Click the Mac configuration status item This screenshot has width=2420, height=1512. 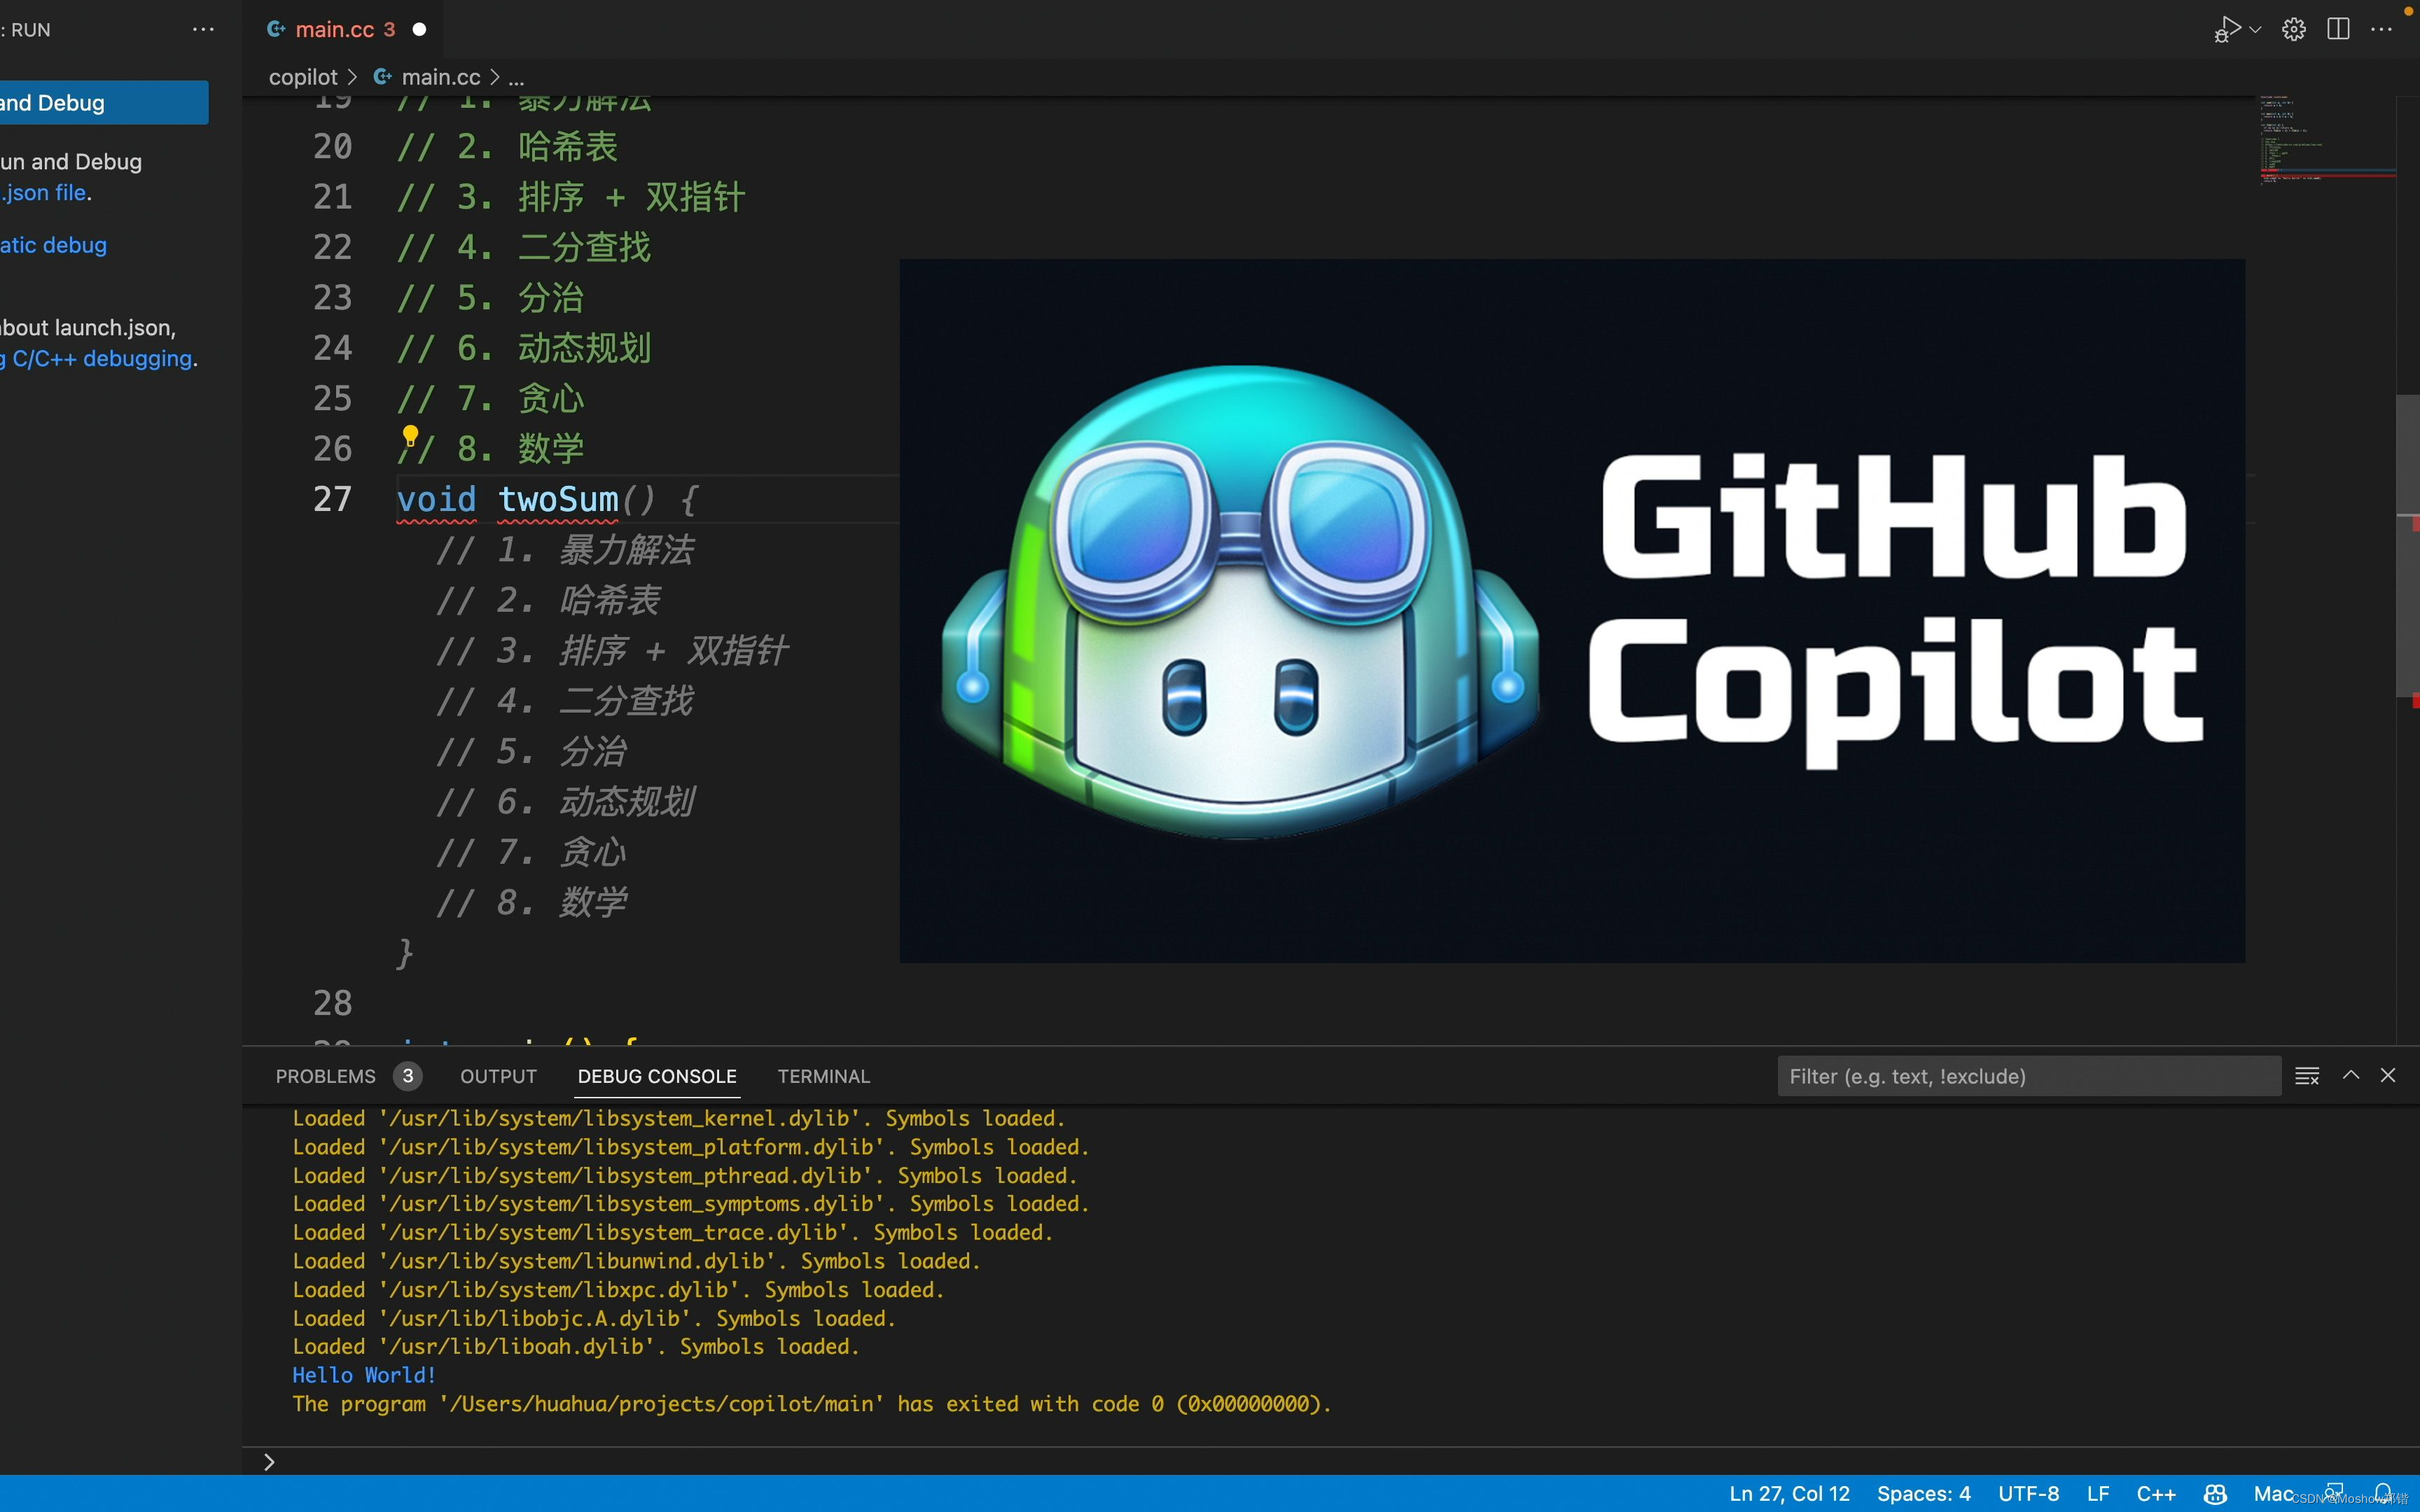point(2273,1494)
